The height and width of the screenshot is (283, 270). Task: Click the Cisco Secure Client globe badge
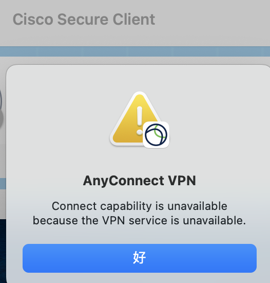(x=156, y=135)
